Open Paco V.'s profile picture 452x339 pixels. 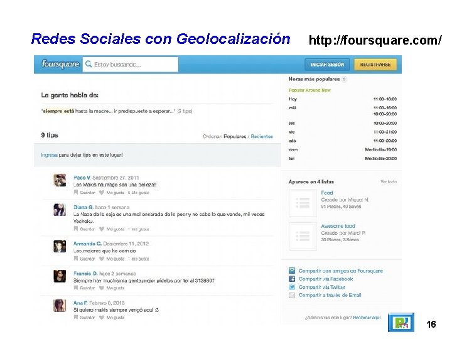click(x=60, y=180)
